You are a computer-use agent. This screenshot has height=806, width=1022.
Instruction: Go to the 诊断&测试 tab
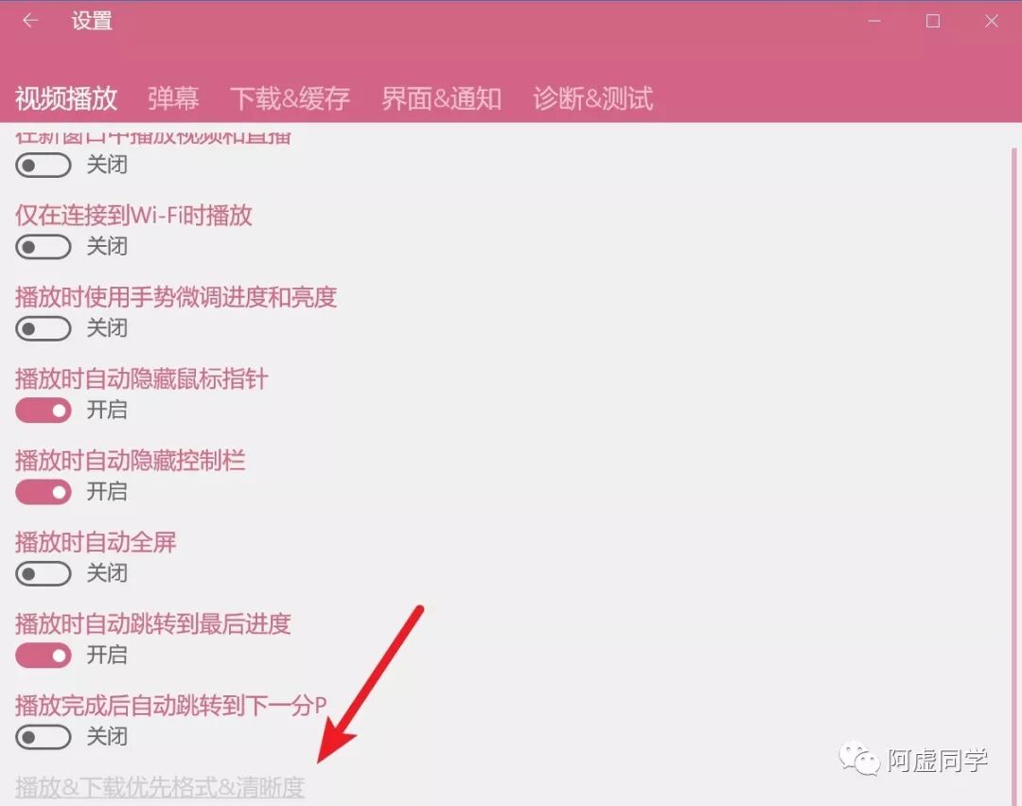[593, 98]
